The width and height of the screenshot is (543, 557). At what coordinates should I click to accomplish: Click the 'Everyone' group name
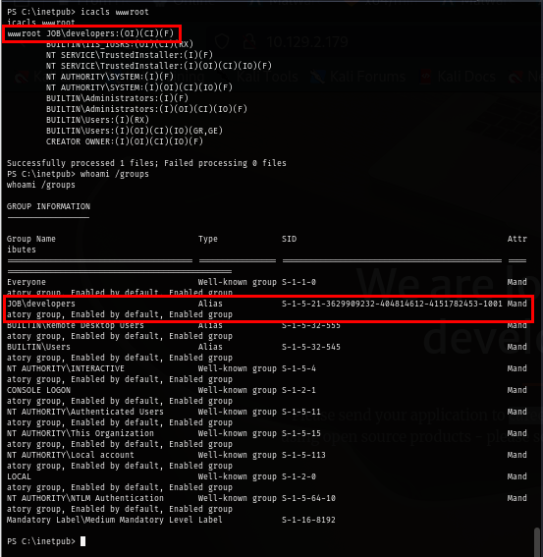point(27,282)
